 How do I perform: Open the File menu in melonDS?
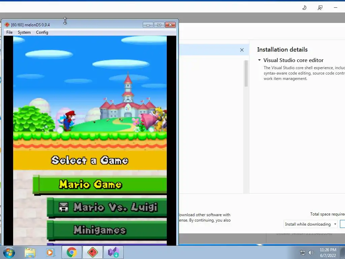point(9,32)
